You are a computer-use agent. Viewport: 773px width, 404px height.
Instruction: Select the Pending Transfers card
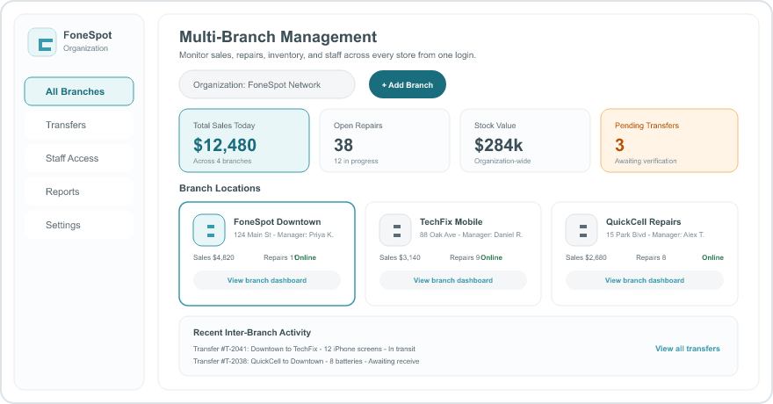click(x=669, y=141)
